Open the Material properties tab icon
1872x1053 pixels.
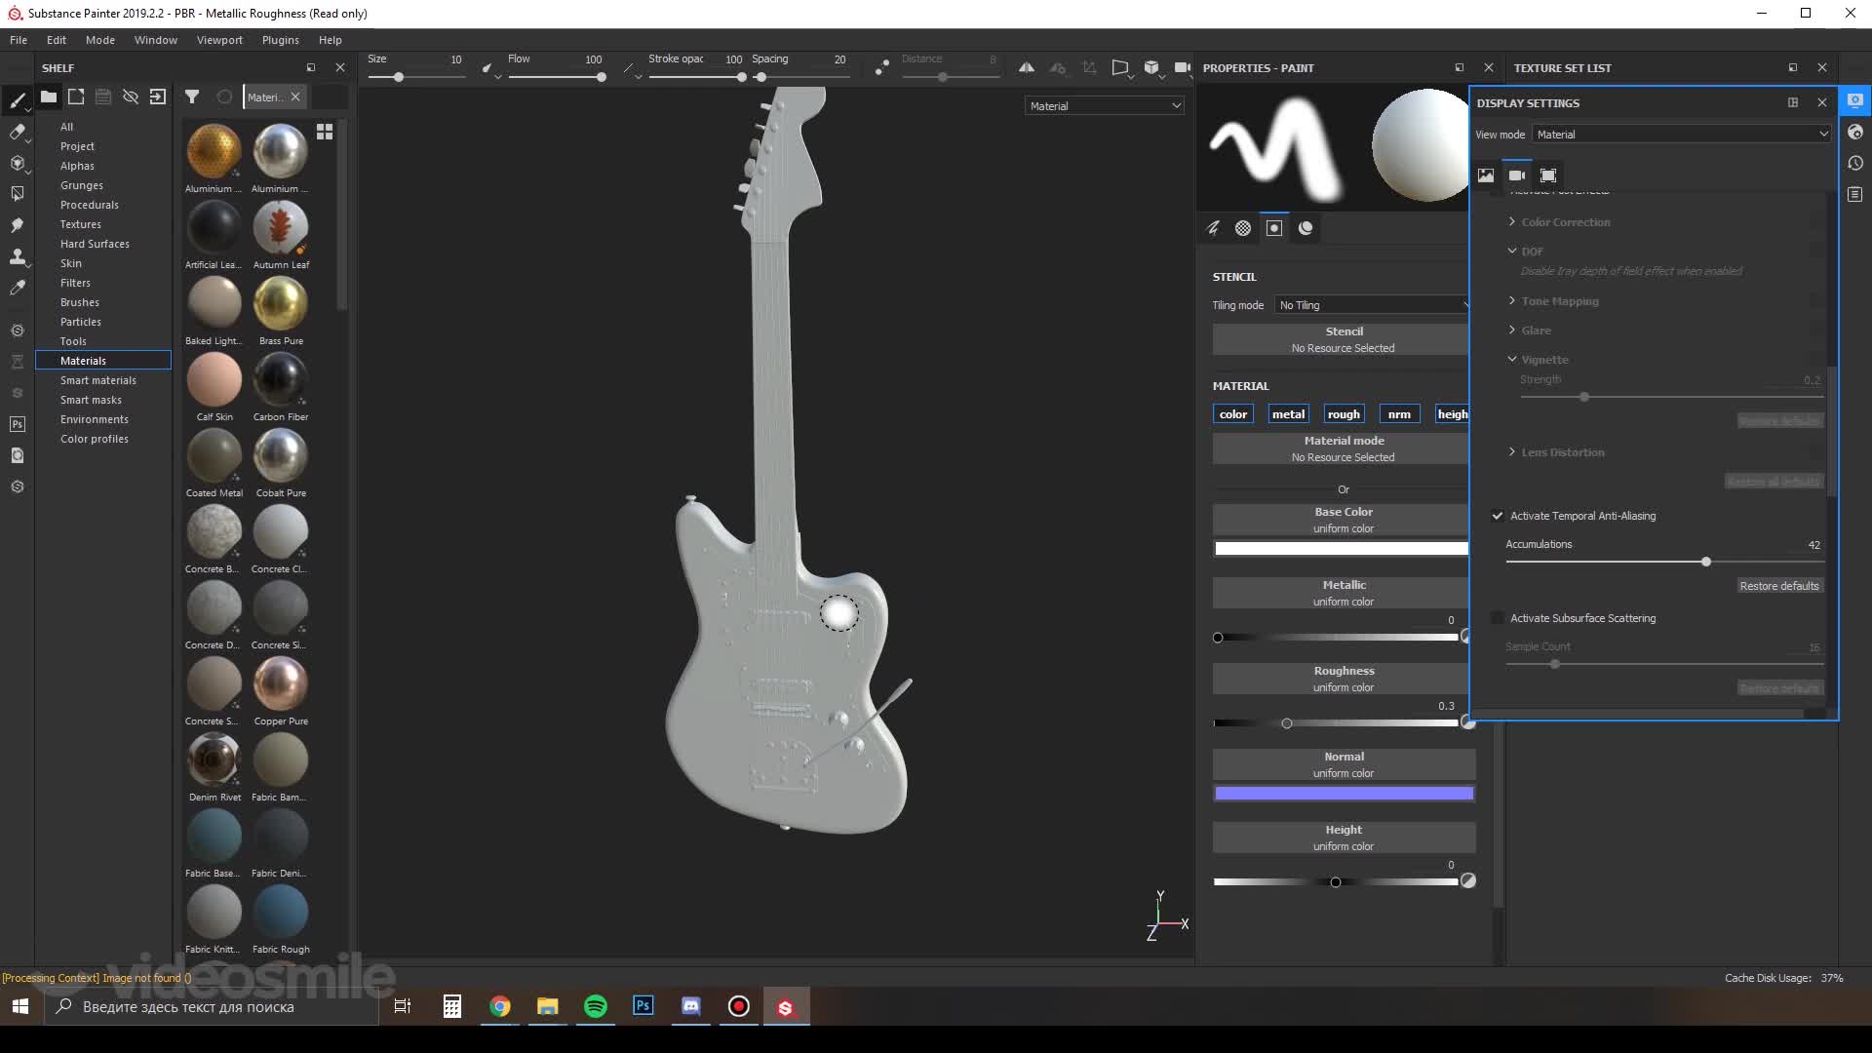[1306, 228]
